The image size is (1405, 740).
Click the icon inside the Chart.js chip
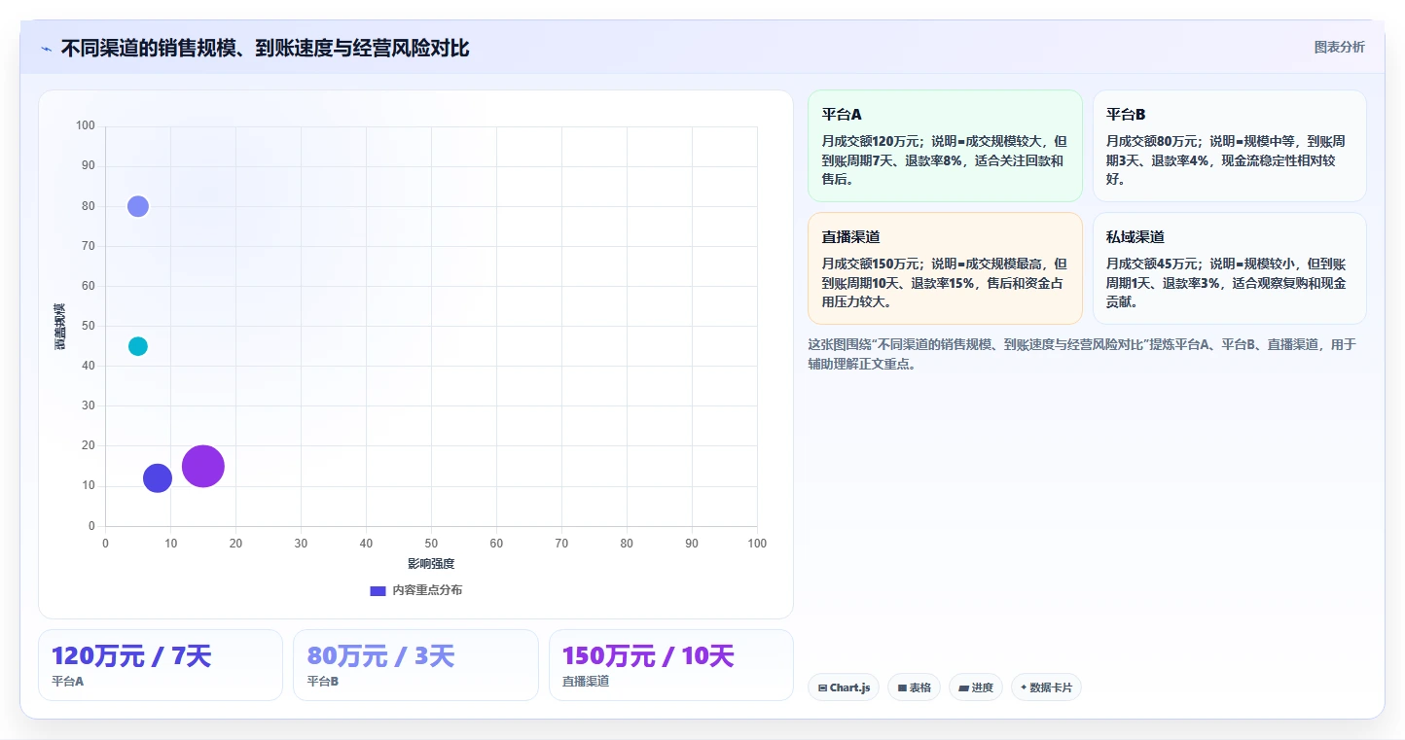(x=823, y=687)
